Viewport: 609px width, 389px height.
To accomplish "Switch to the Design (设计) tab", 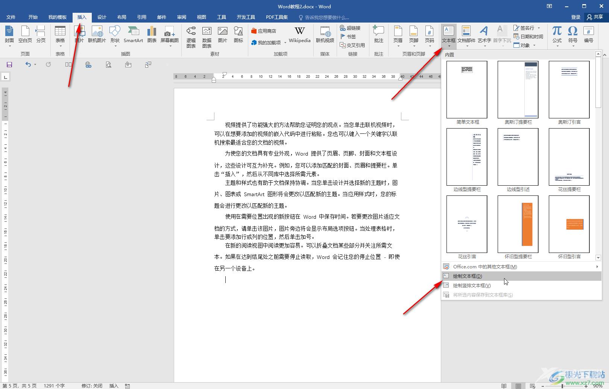I will [x=102, y=17].
